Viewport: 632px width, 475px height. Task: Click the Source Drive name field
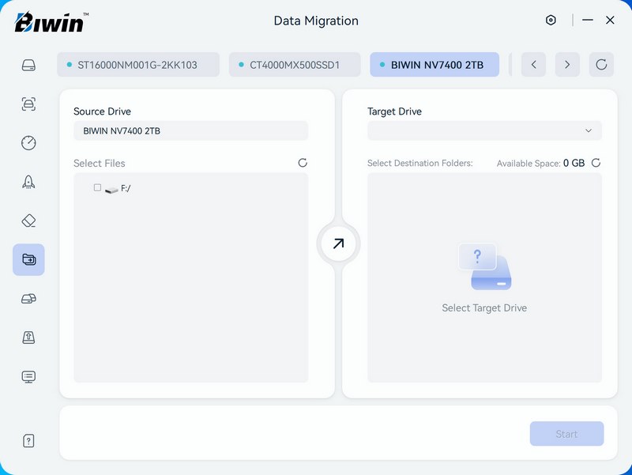tap(190, 130)
